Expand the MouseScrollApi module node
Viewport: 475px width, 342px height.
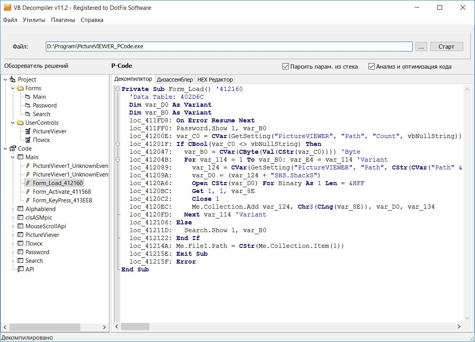[x=13, y=226]
